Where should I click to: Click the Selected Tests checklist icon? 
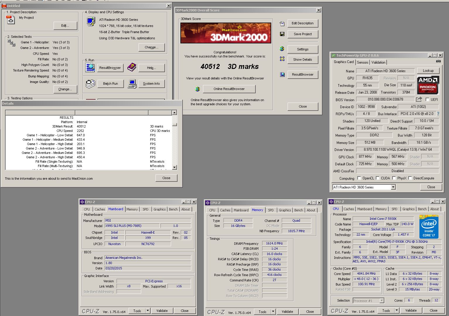(11, 43)
